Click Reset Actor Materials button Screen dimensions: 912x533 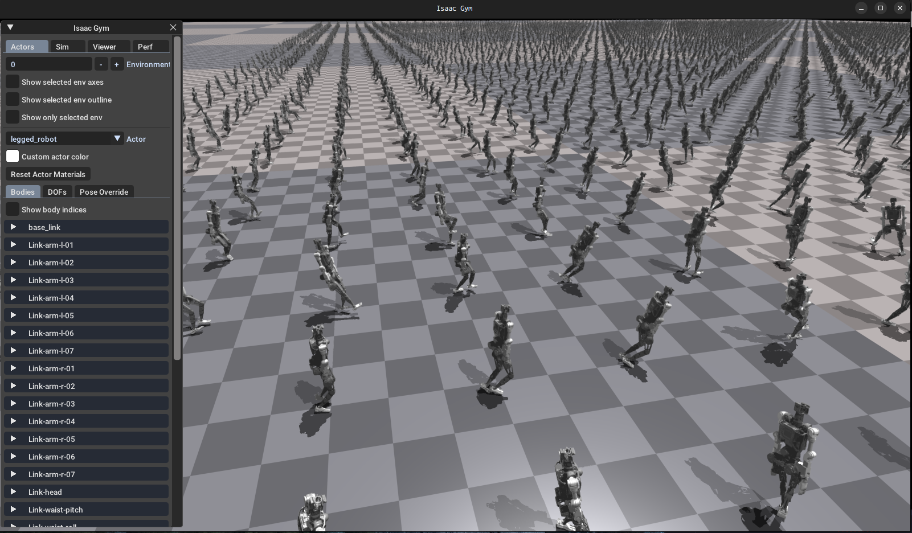[48, 174]
